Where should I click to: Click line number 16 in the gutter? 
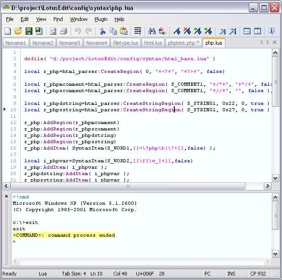pyautogui.click(x=13, y=148)
